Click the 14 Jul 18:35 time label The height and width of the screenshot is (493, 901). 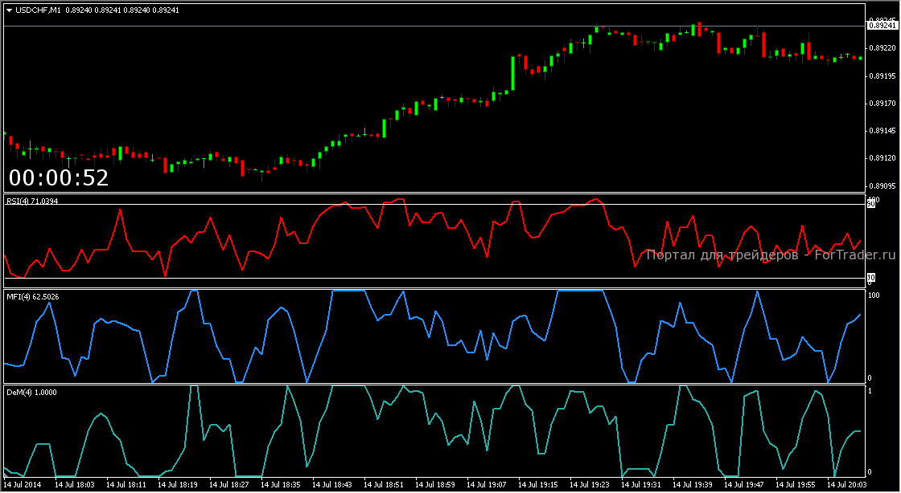281,484
